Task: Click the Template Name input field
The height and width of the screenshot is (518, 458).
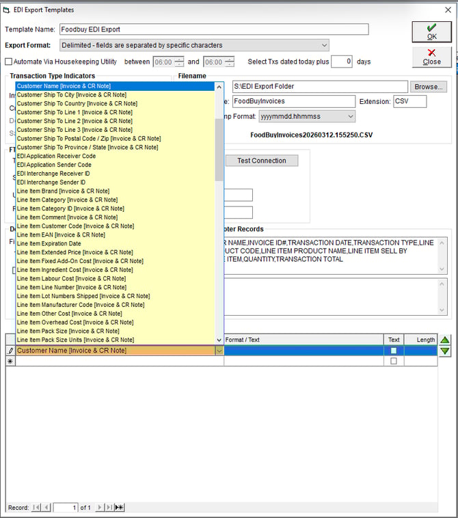Action: [x=214, y=29]
